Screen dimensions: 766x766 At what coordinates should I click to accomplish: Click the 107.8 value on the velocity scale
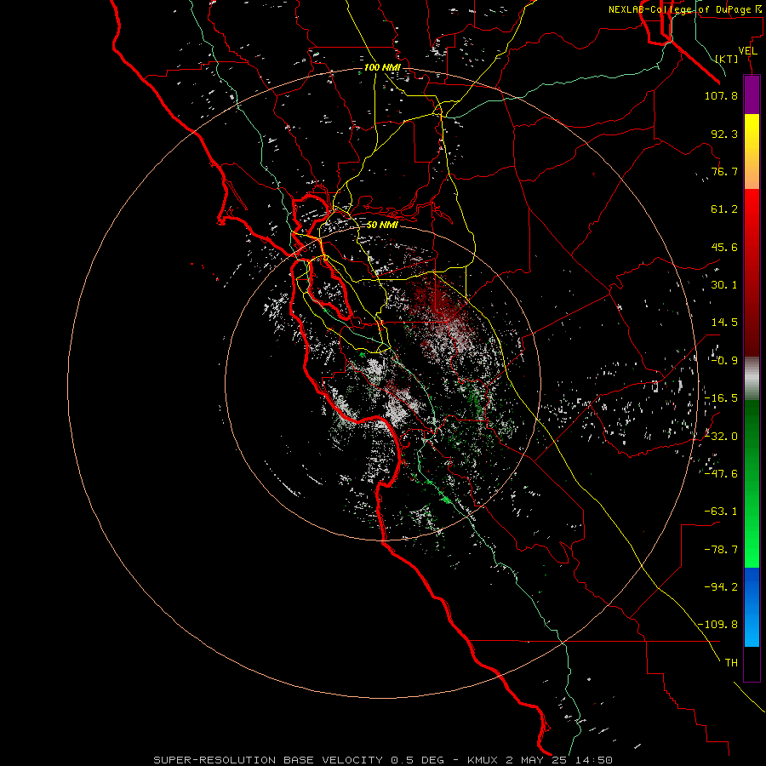pyautogui.click(x=721, y=95)
